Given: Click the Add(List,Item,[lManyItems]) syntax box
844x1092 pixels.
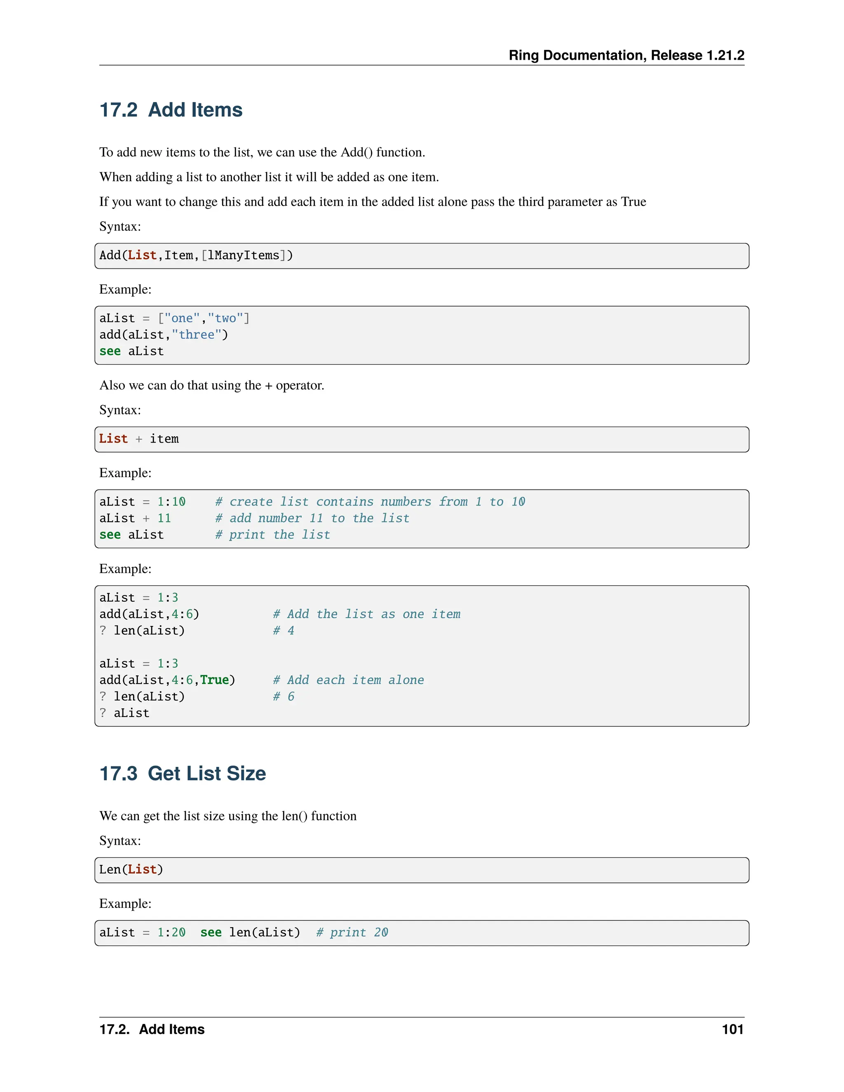Looking at the screenshot, I should (x=421, y=256).
